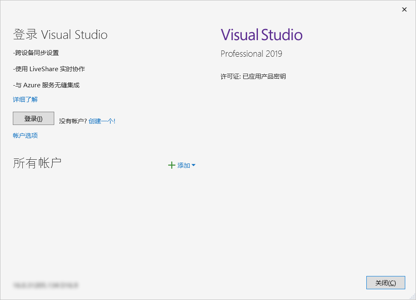Click the Azure 服务无缝集成 feature line

click(46, 85)
